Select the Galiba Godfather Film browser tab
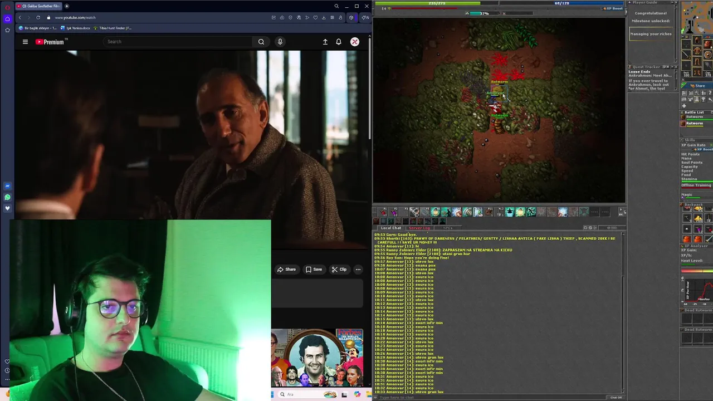 (x=38, y=6)
